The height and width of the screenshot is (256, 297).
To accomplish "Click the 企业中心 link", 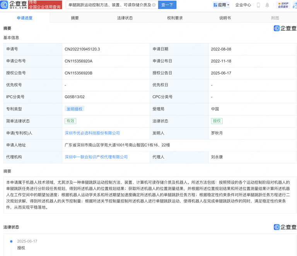I will coord(243,5).
